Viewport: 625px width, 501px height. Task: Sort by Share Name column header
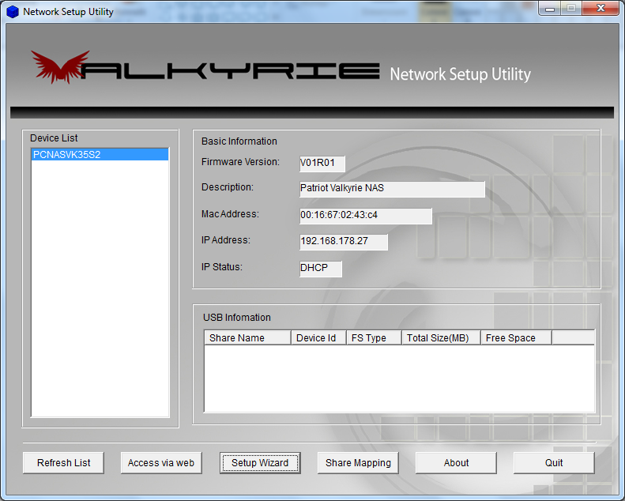coord(247,338)
